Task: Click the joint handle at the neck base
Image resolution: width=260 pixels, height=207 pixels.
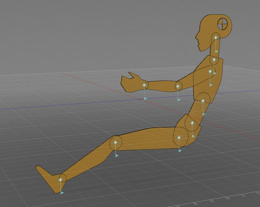Action: click(x=214, y=60)
